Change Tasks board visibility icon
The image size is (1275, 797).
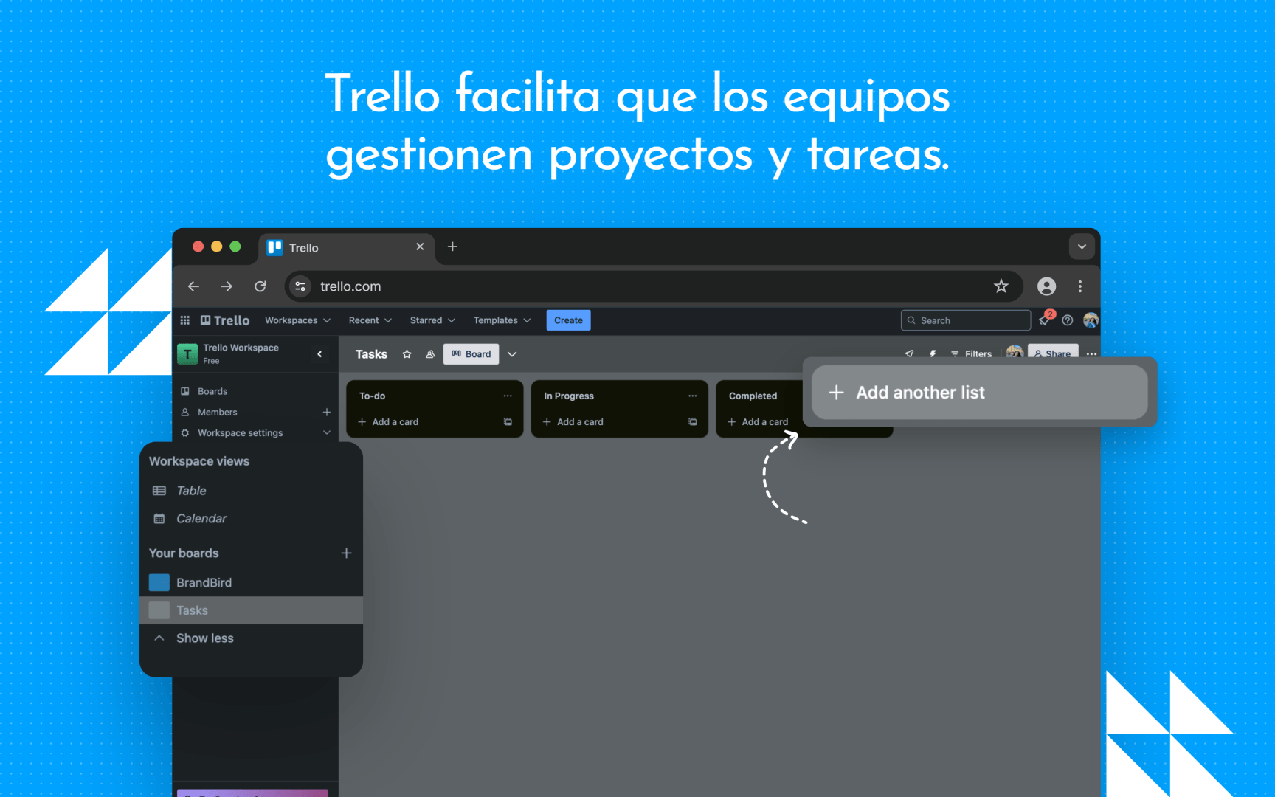click(430, 354)
